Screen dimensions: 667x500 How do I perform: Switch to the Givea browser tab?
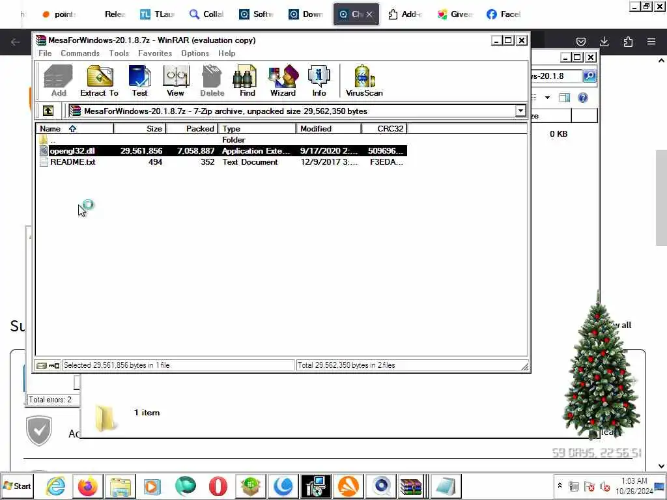point(455,14)
